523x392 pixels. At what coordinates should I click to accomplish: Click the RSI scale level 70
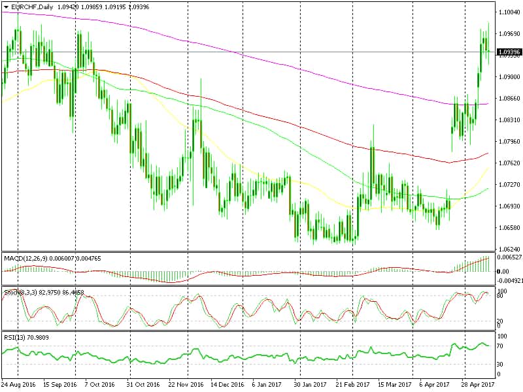[499, 346]
